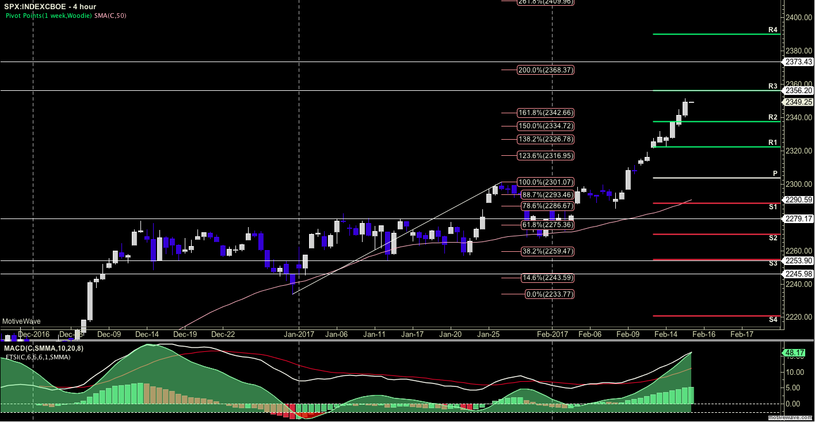
Task: Click the Feb-09 date axis label
Action: (x=628, y=334)
